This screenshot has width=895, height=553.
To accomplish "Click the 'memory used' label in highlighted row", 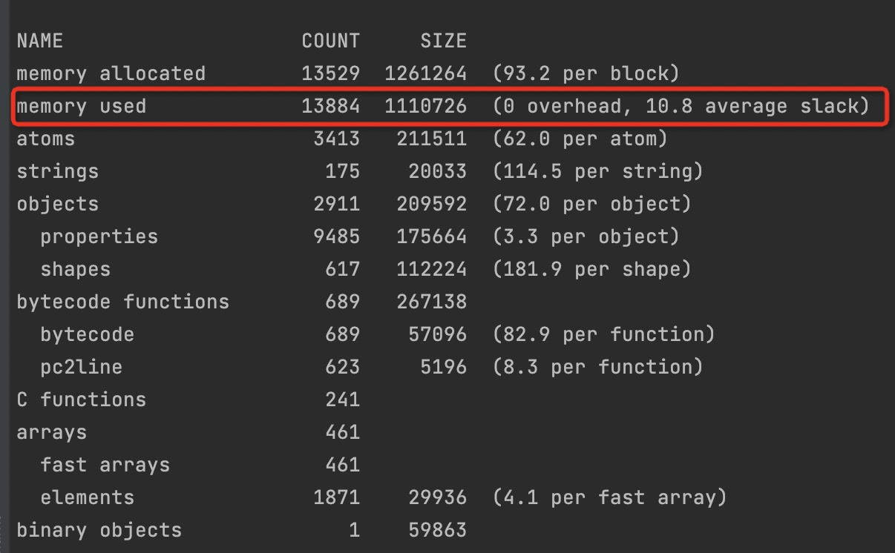I will (x=81, y=106).
